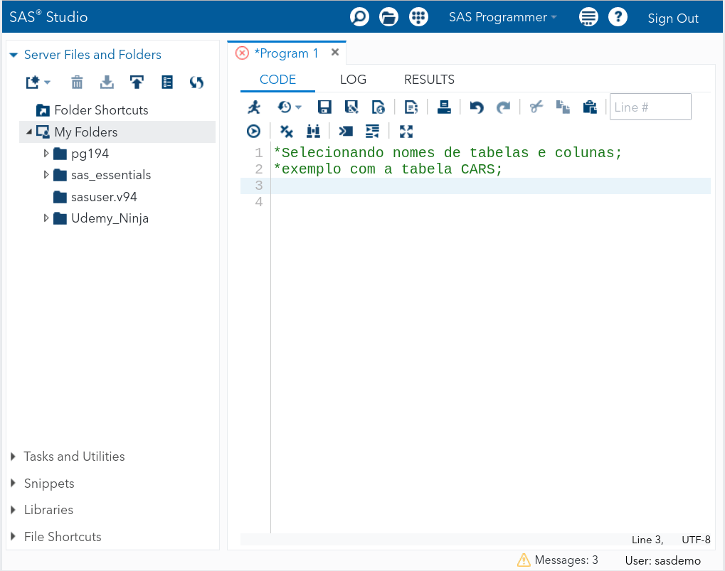Image resolution: width=725 pixels, height=571 pixels.
Task: Expand the Libraries section
Action: pos(13,510)
